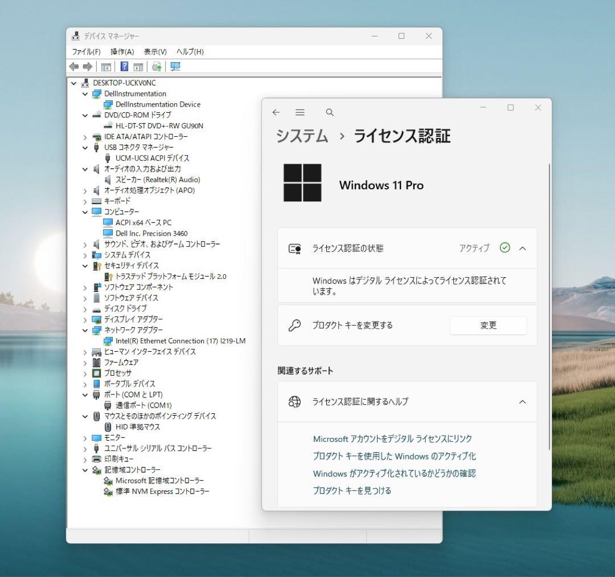Expand the プロセッサ category
The width and height of the screenshot is (615, 577).
click(85, 373)
